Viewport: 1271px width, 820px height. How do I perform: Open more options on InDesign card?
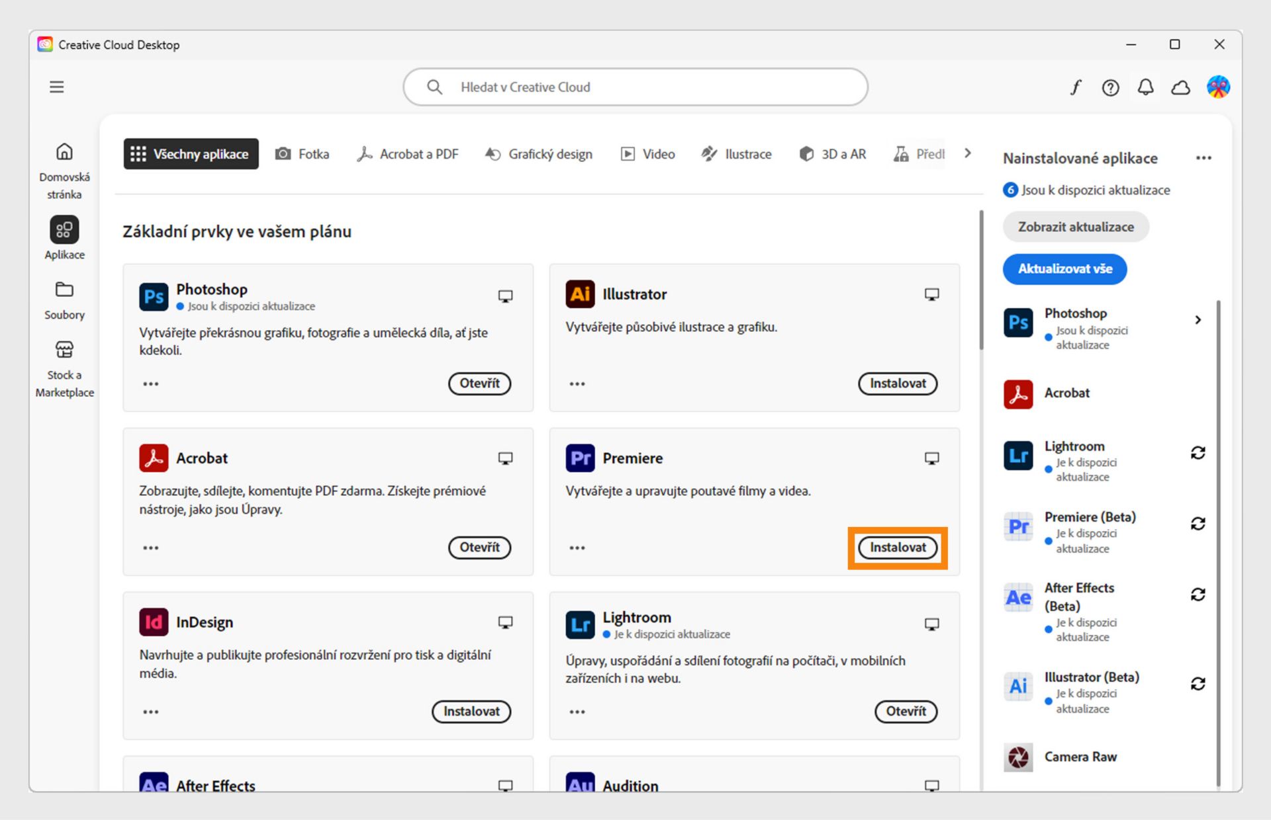click(151, 712)
